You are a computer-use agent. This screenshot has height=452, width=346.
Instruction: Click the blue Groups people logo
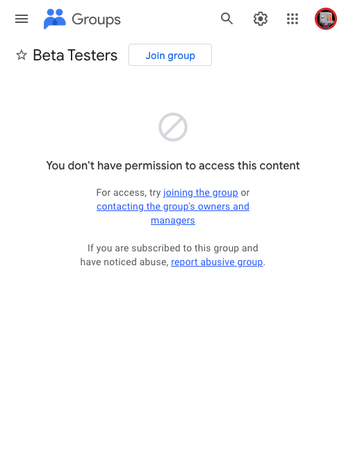pos(55,19)
